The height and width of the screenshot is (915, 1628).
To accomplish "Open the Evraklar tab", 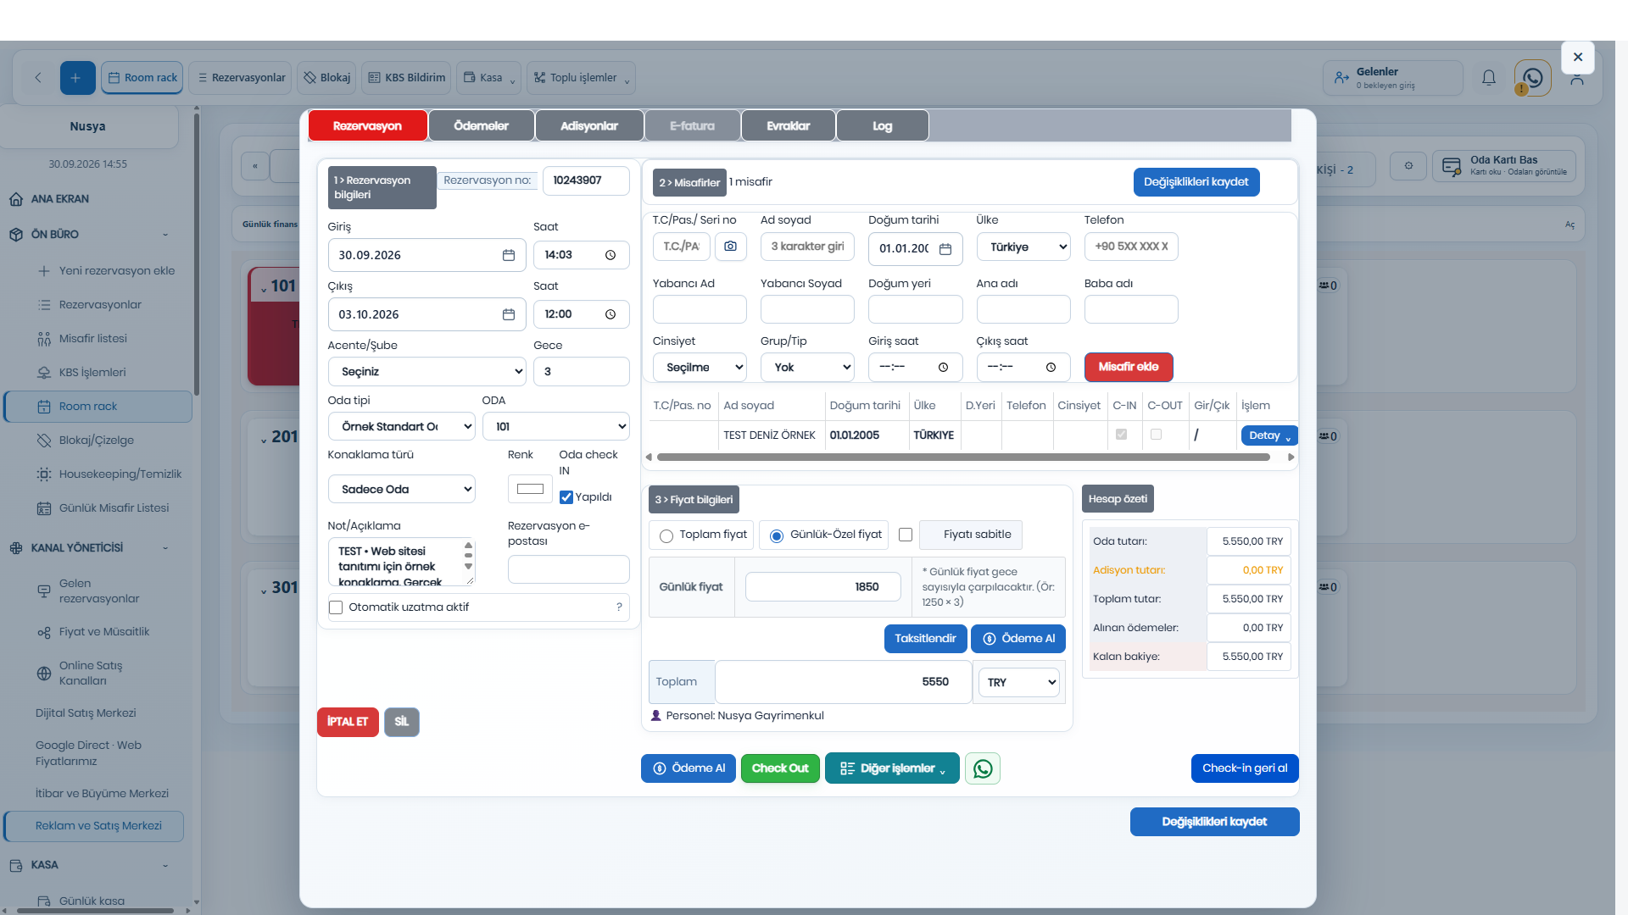I will 789,126.
